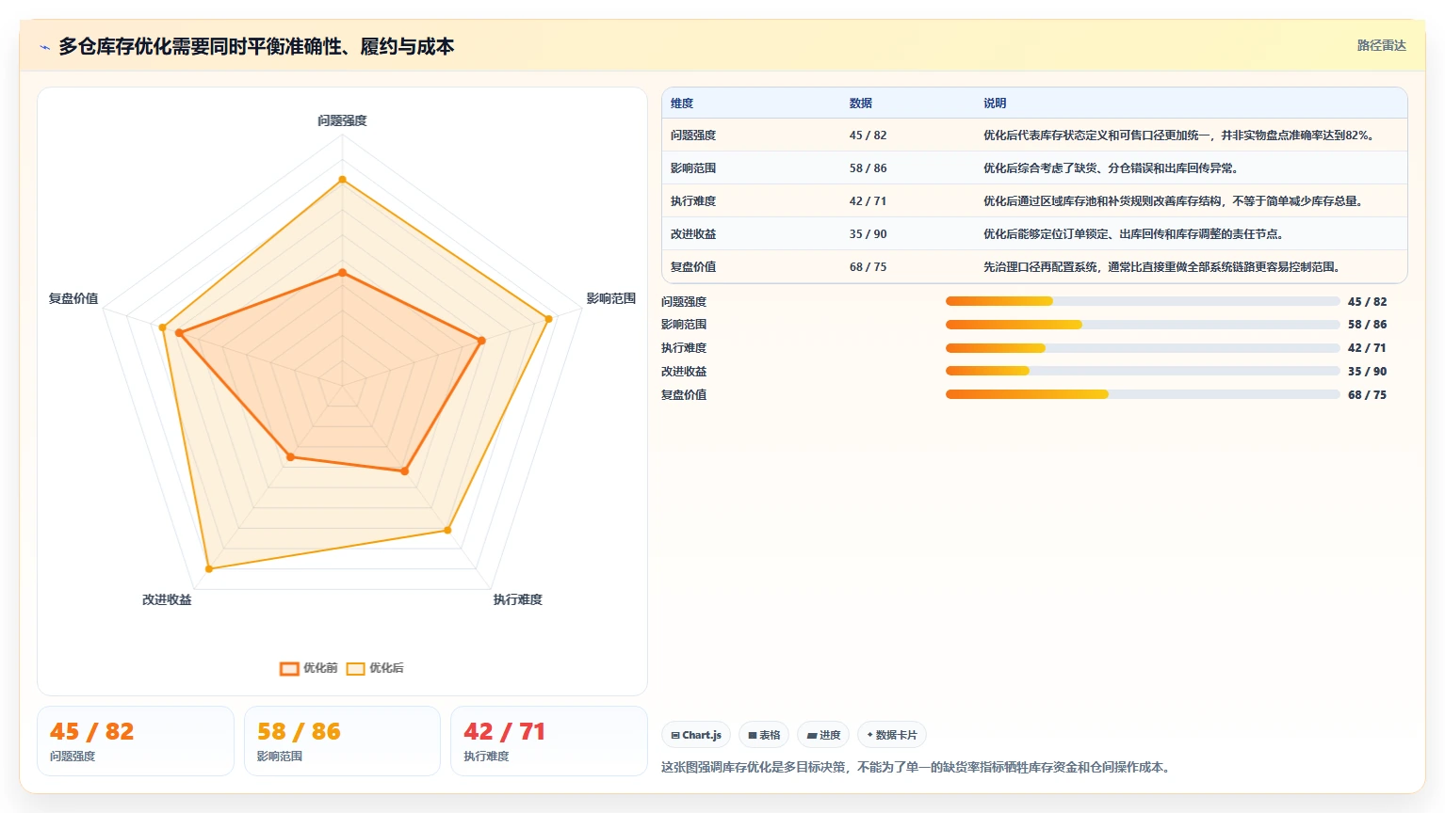Toggle the 优化后 legend swatch
This screenshot has height=813, width=1445.
coord(355,669)
